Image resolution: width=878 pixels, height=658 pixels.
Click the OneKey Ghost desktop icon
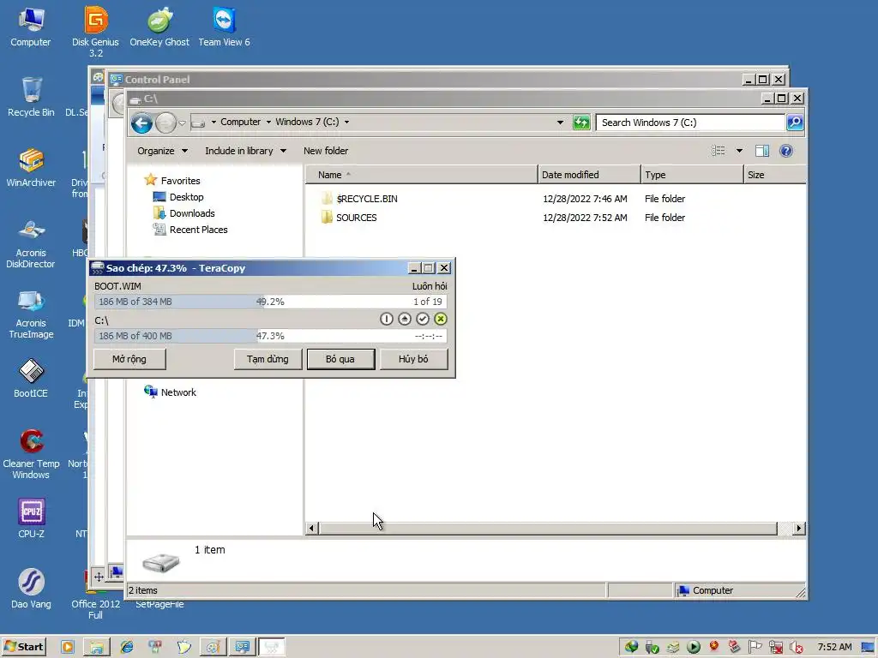click(159, 27)
